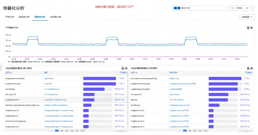
Task: Toggle eye icon on average latency chart
Action: [x=251, y=28]
